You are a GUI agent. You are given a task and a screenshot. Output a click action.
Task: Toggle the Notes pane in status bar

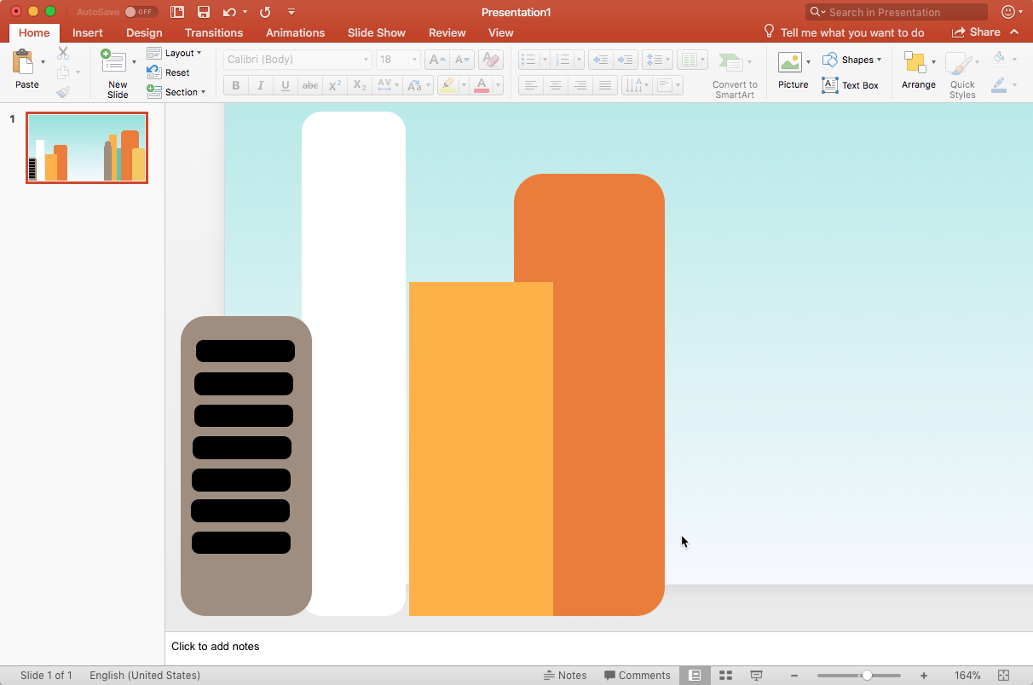pyautogui.click(x=565, y=676)
